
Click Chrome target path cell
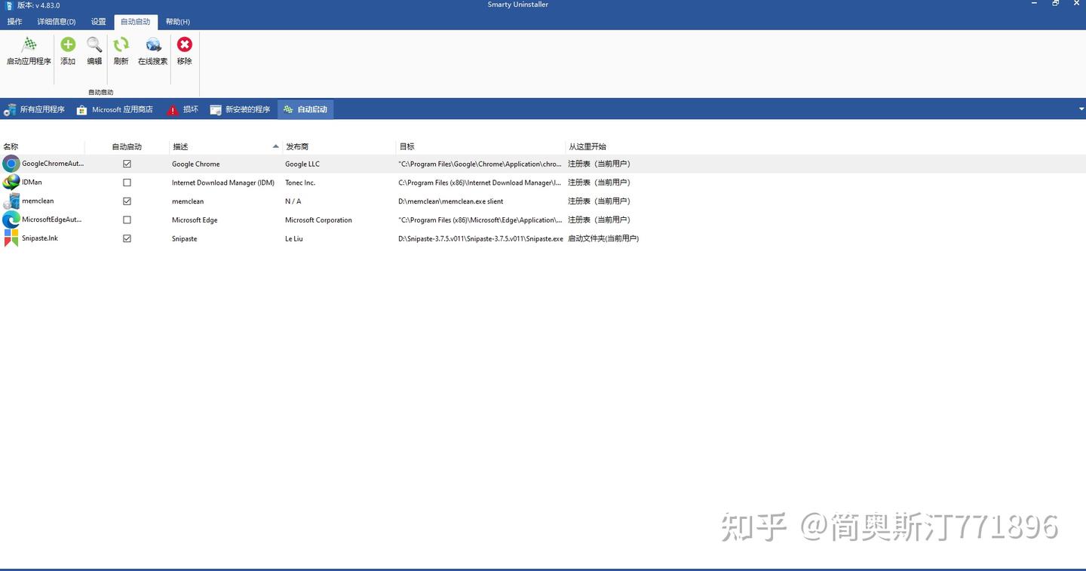(480, 164)
